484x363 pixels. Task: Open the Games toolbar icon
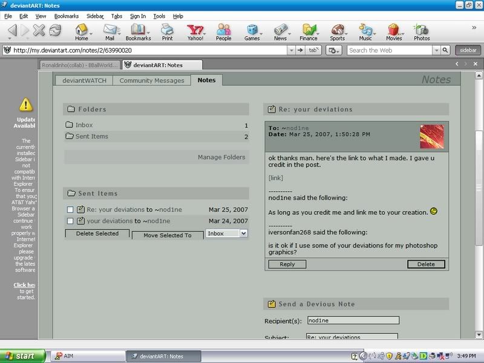tap(252, 32)
